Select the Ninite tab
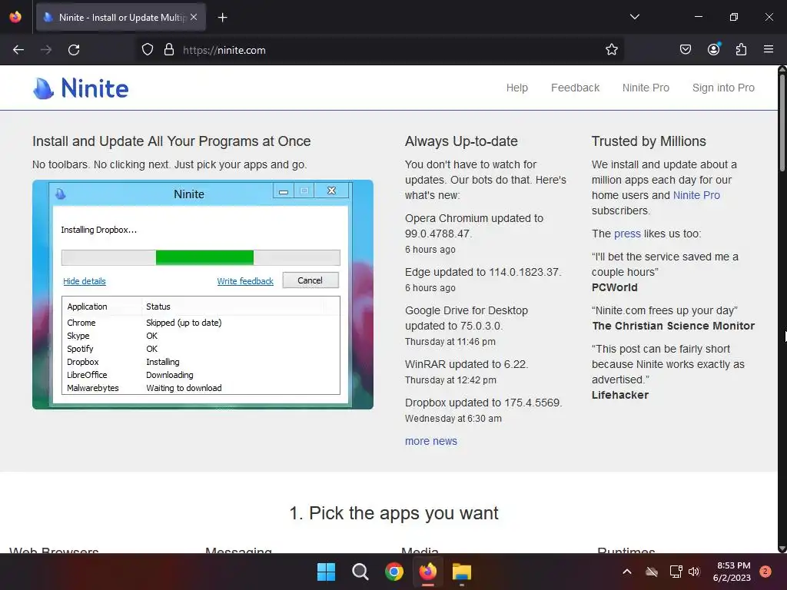Viewport: 787px width, 590px height. [121, 18]
